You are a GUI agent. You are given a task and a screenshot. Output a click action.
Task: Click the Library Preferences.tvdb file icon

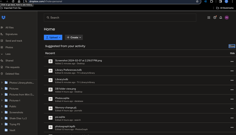[x=50, y=71]
